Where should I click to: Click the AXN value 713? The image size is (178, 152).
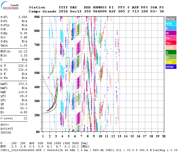tap(135, 11)
